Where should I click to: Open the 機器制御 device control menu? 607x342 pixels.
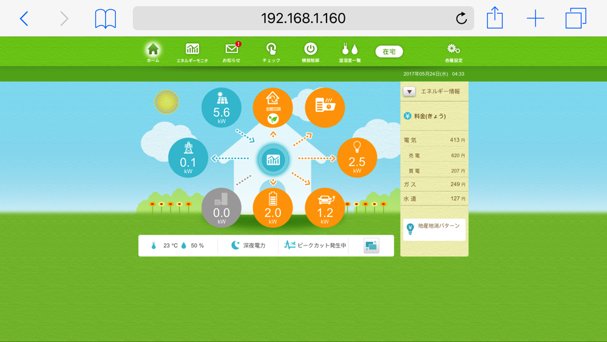coord(310,52)
